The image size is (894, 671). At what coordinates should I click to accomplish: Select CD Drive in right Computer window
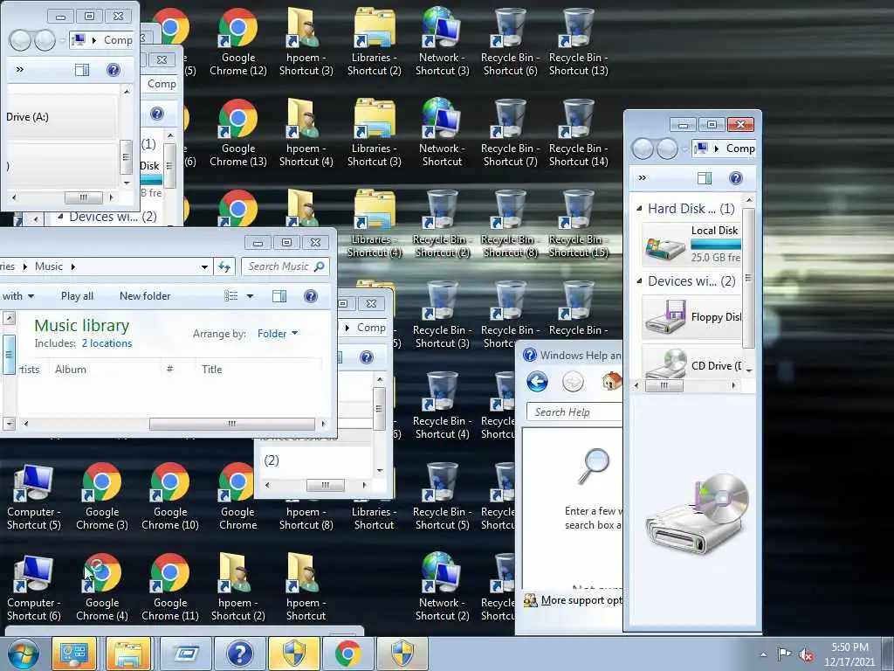coord(691,362)
